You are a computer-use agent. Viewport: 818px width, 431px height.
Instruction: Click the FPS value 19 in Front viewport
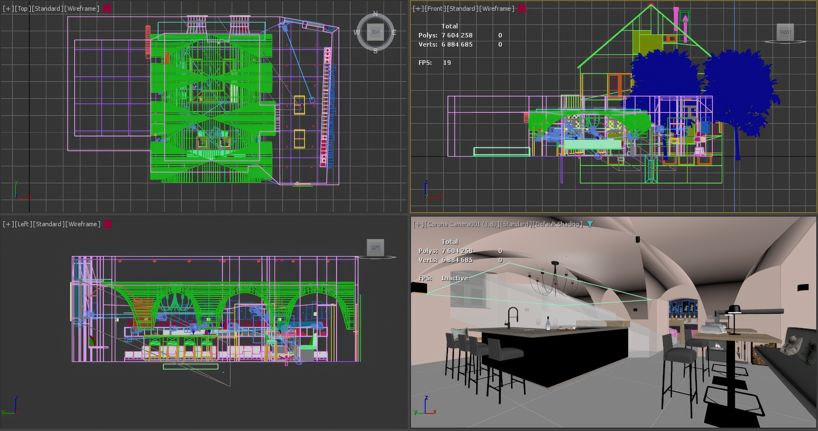pos(447,63)
